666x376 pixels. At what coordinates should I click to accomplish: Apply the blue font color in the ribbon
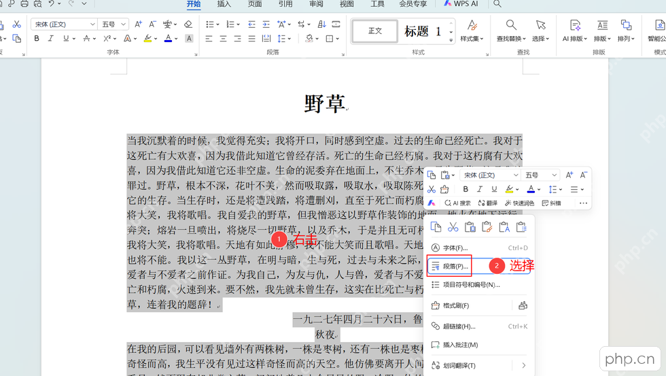(x=169, y=39)
